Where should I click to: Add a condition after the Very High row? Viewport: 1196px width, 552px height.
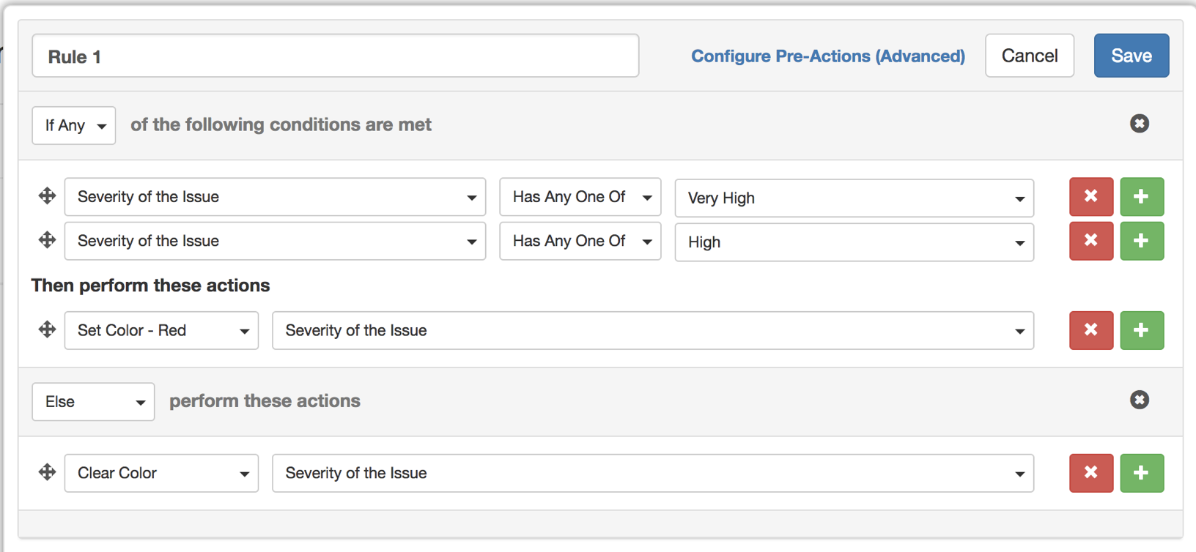point(1141,196)
